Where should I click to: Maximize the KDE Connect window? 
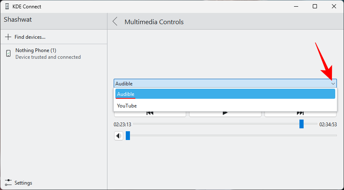[315, 7]
